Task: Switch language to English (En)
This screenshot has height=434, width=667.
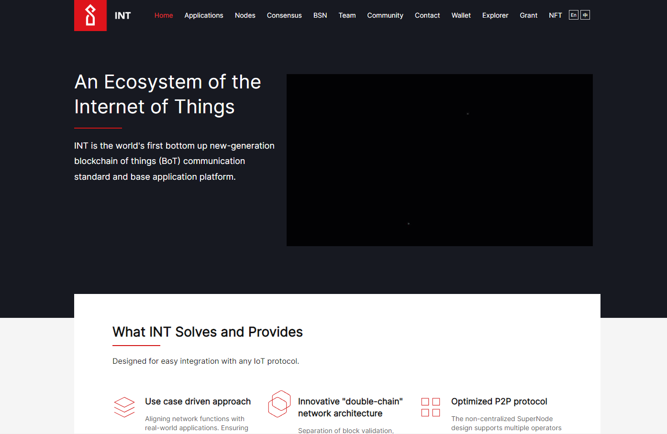Action: click(x=574, y=15)
